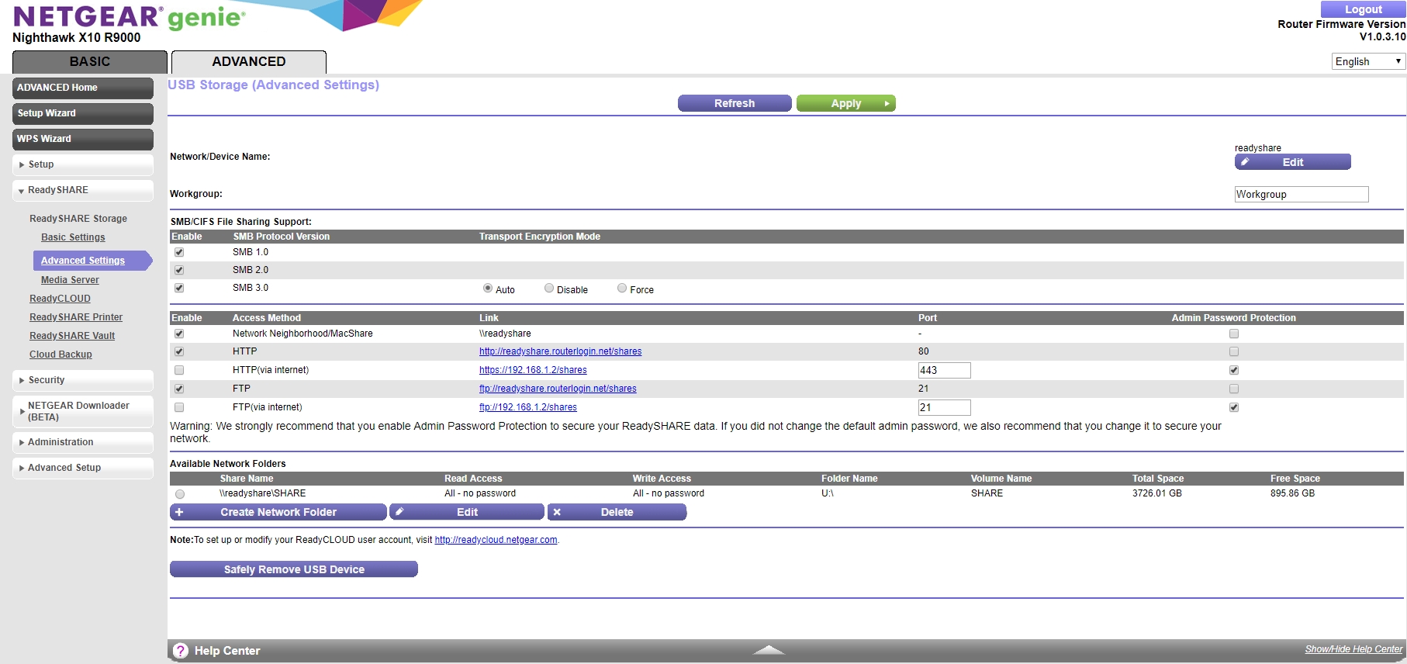Expand NETGEAR Downloader (BETA) section

[82, 411]
